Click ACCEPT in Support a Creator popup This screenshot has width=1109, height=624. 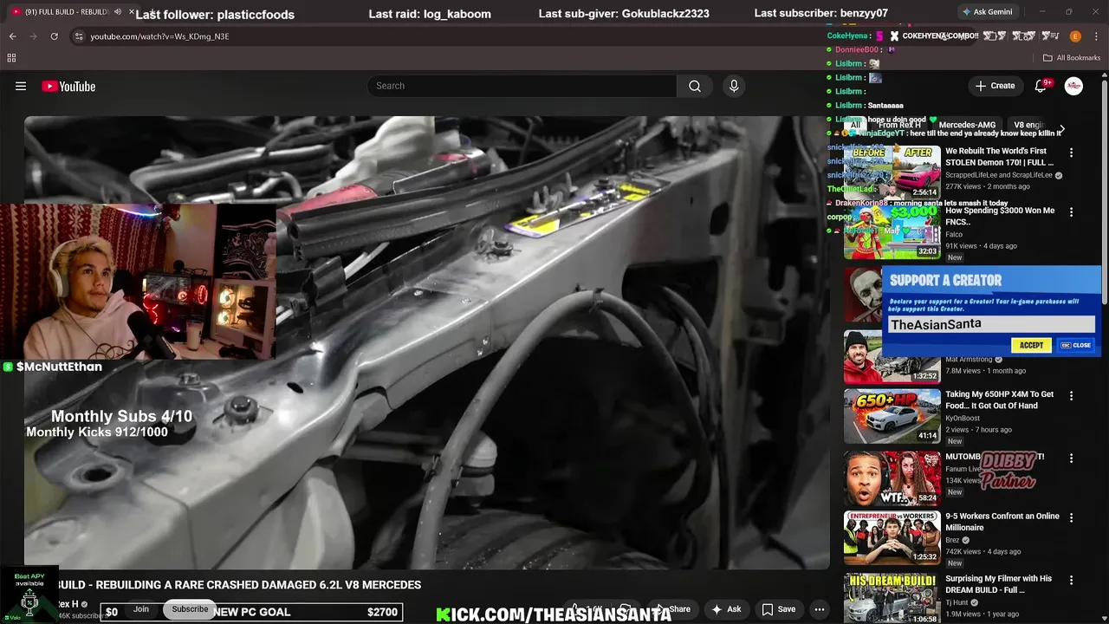coord(1031,345)
